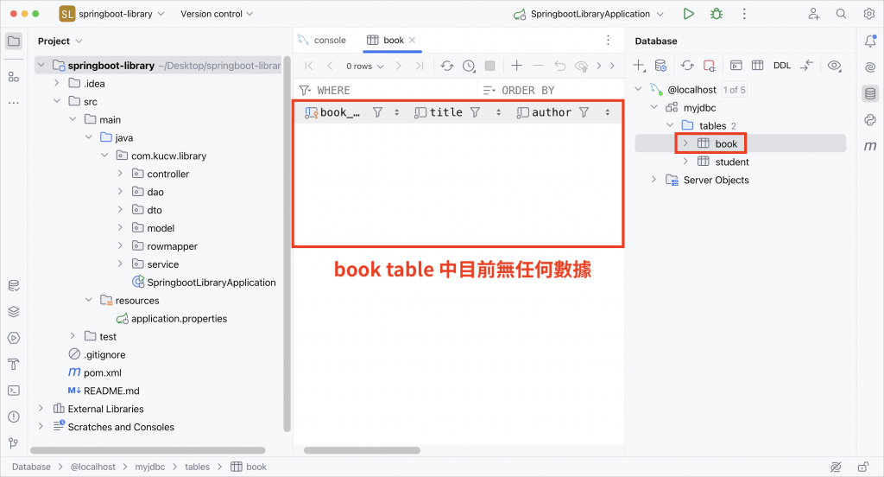The width and height of the screenshot is (884, 477).
Task: Select application.properties file
Action: (x=172, y=319)
